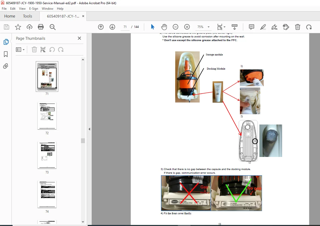Select the arrow selection tool

coord(153,27)
